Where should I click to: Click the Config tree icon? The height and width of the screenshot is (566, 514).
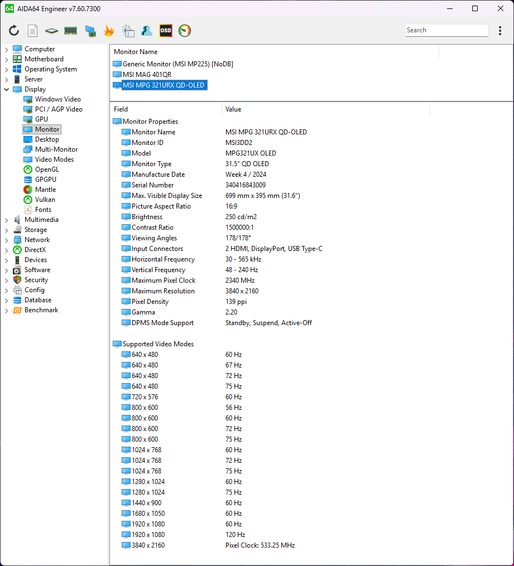17,290
